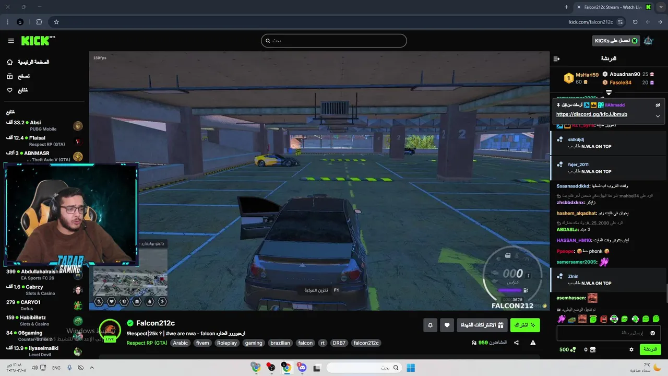Open a new browser tab
Image resolution: width=668 pixels, height=376 pixels.
[566, 7]
